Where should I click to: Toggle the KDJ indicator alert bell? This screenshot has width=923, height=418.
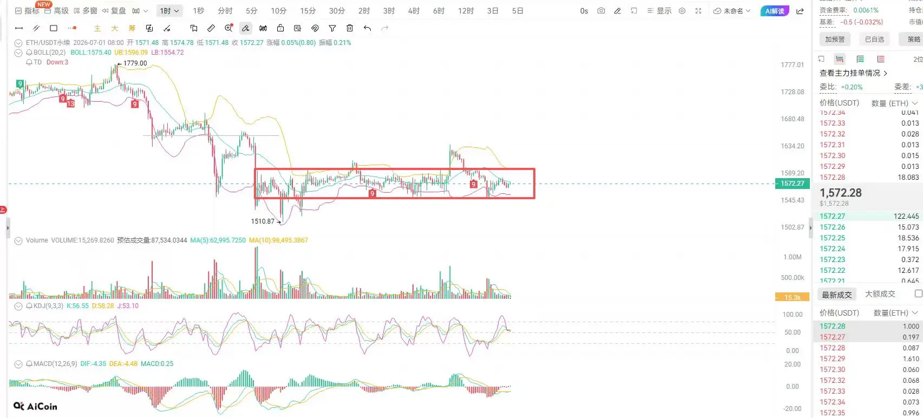pos(29,306)
